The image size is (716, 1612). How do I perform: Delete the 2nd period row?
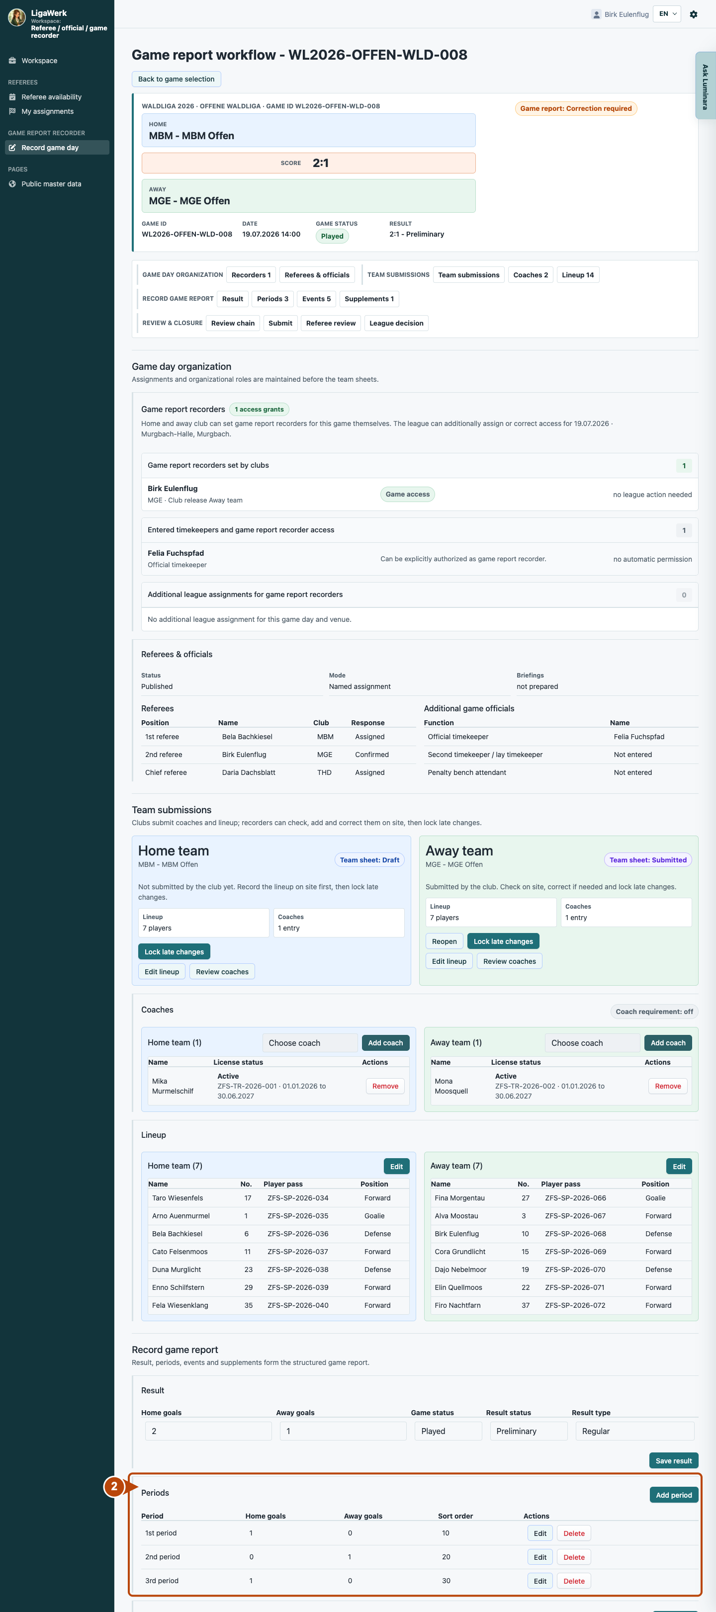[574, 1557]
